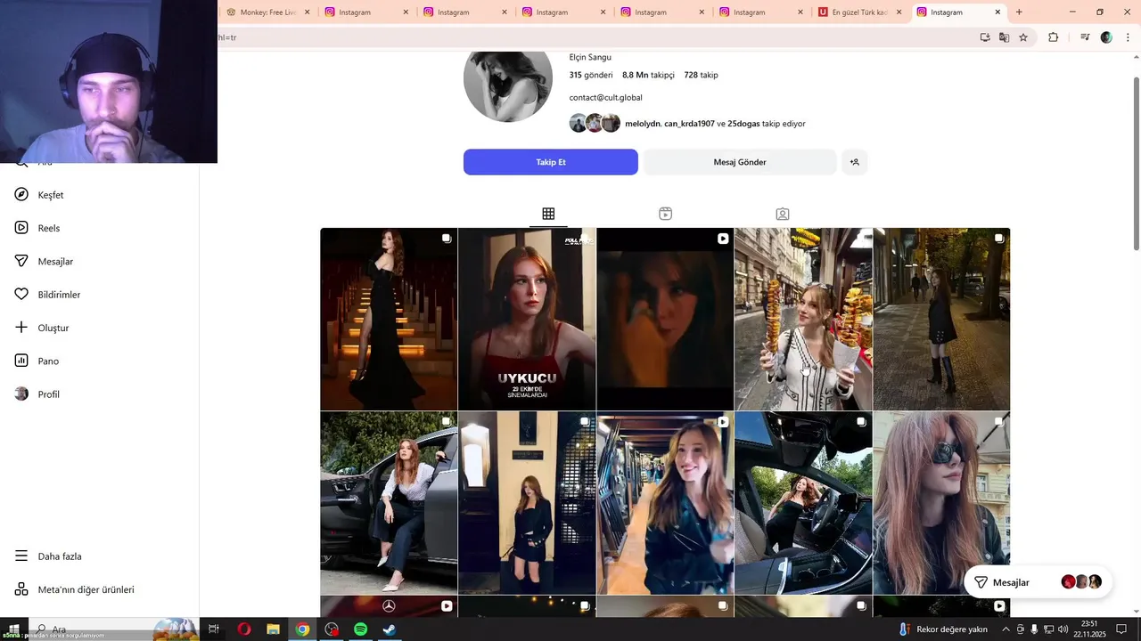The height and width of the screenshot is (641, 1141).
Task: Open the 8,8 Mn takipçi followers list
Action: pyautogui.click(x=648, y=75)
